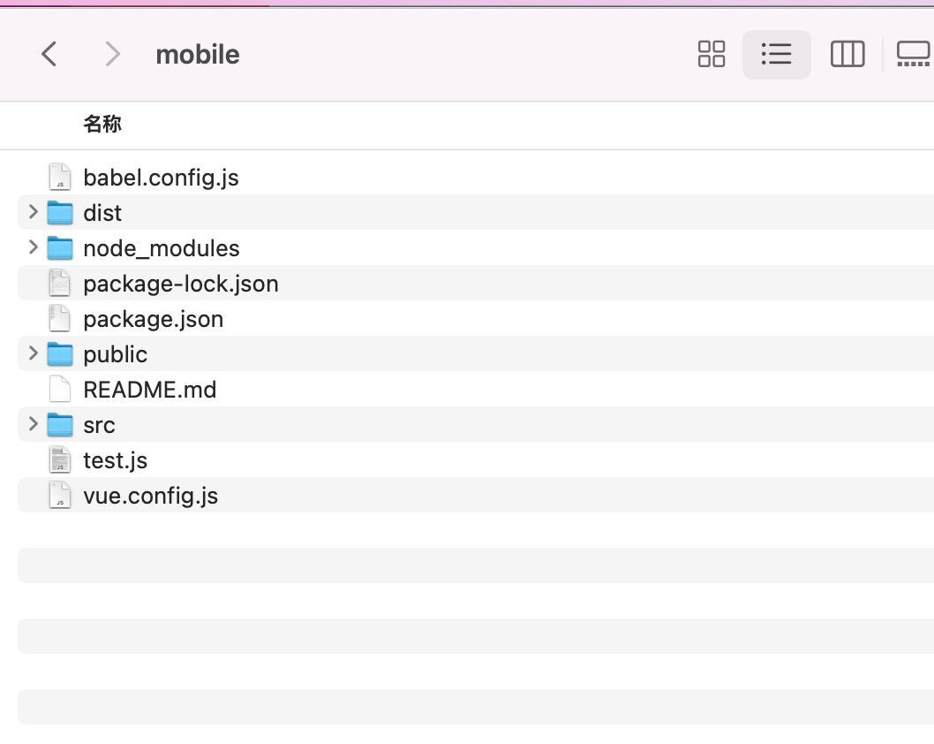Expand the src folder
This screenshot has height=744, width=934.
(33, 424)
